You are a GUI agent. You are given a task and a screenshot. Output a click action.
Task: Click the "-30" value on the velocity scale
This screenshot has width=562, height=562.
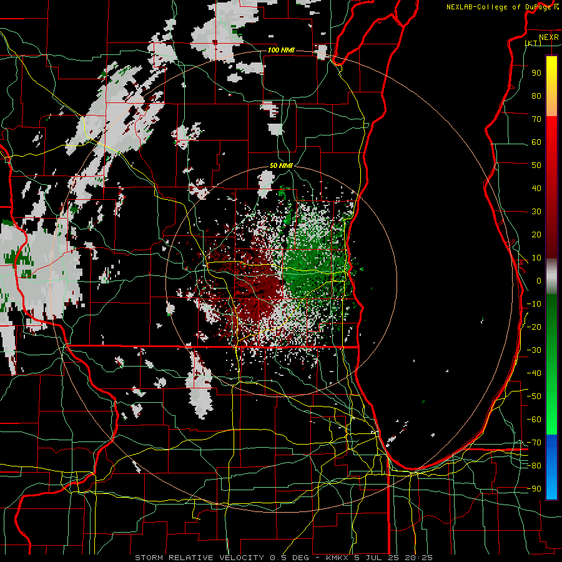tap(534, 350)
